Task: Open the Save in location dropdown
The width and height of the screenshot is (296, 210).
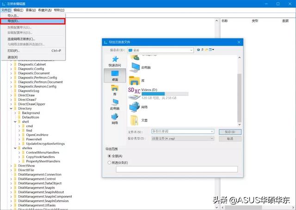Action: point(160,50)
